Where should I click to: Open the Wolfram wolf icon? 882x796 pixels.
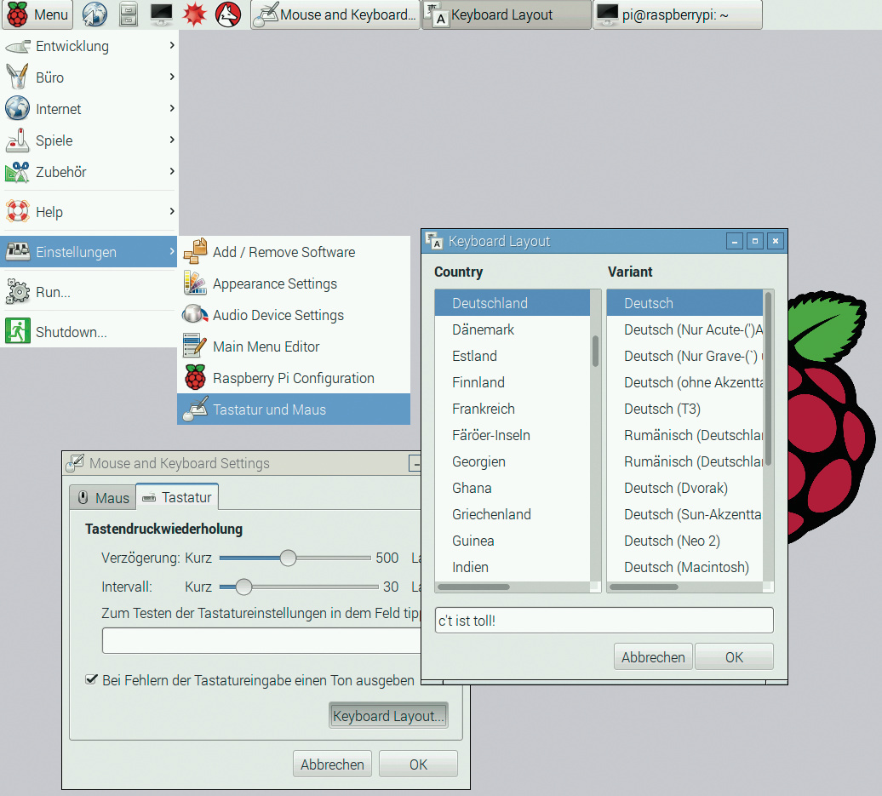click(228, 14)
